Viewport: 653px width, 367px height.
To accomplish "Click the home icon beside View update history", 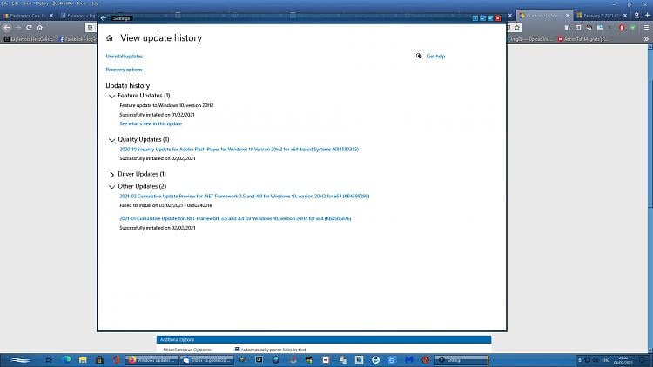I will [x=110, y=38].
